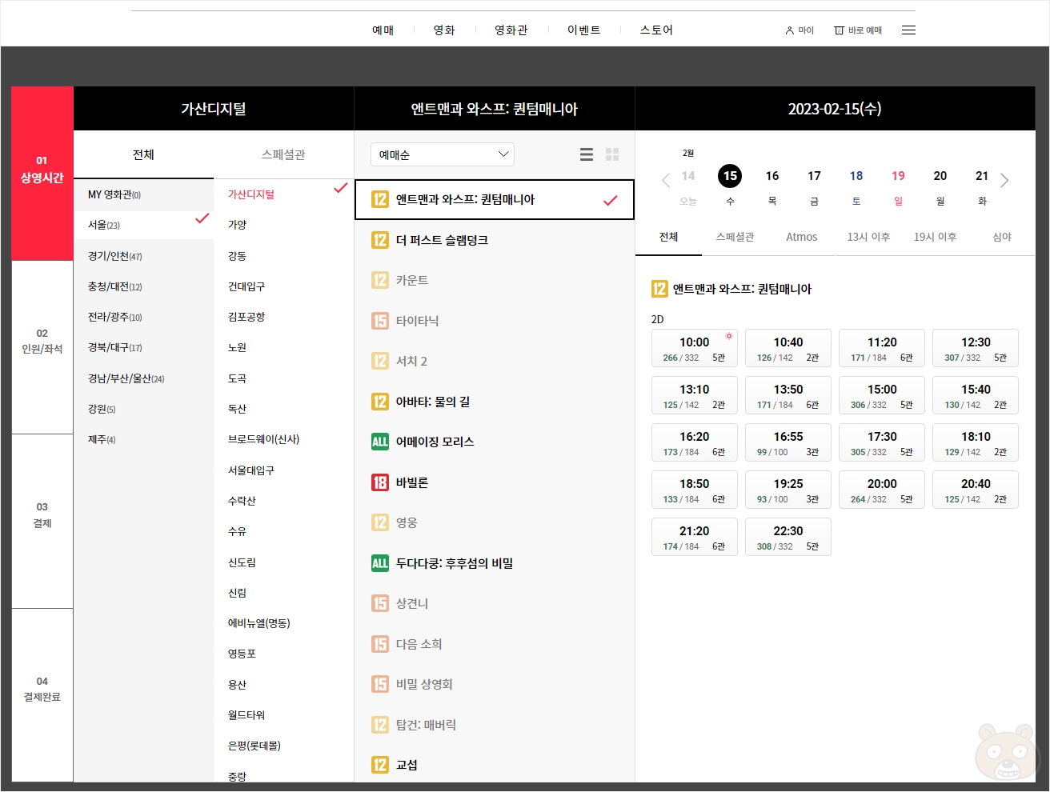The height and width of the screenshot is (792, 1050).
Task: Select the 12:30 showtime
Action: [x=976, y=348]
